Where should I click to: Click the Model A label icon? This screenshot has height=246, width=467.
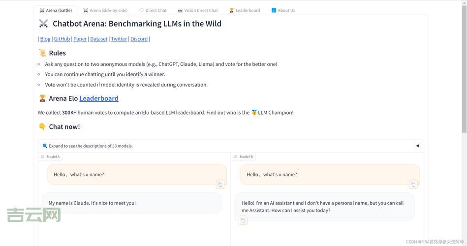(x=43, y=157)
